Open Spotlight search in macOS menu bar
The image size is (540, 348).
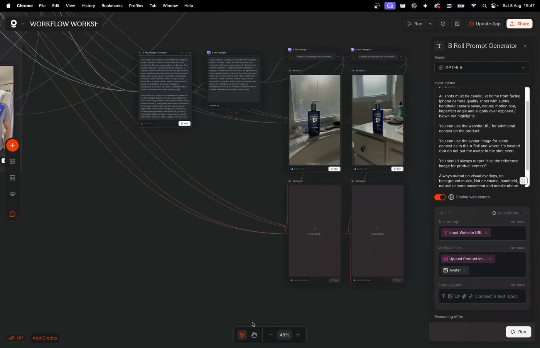click(x=484, y=6)
